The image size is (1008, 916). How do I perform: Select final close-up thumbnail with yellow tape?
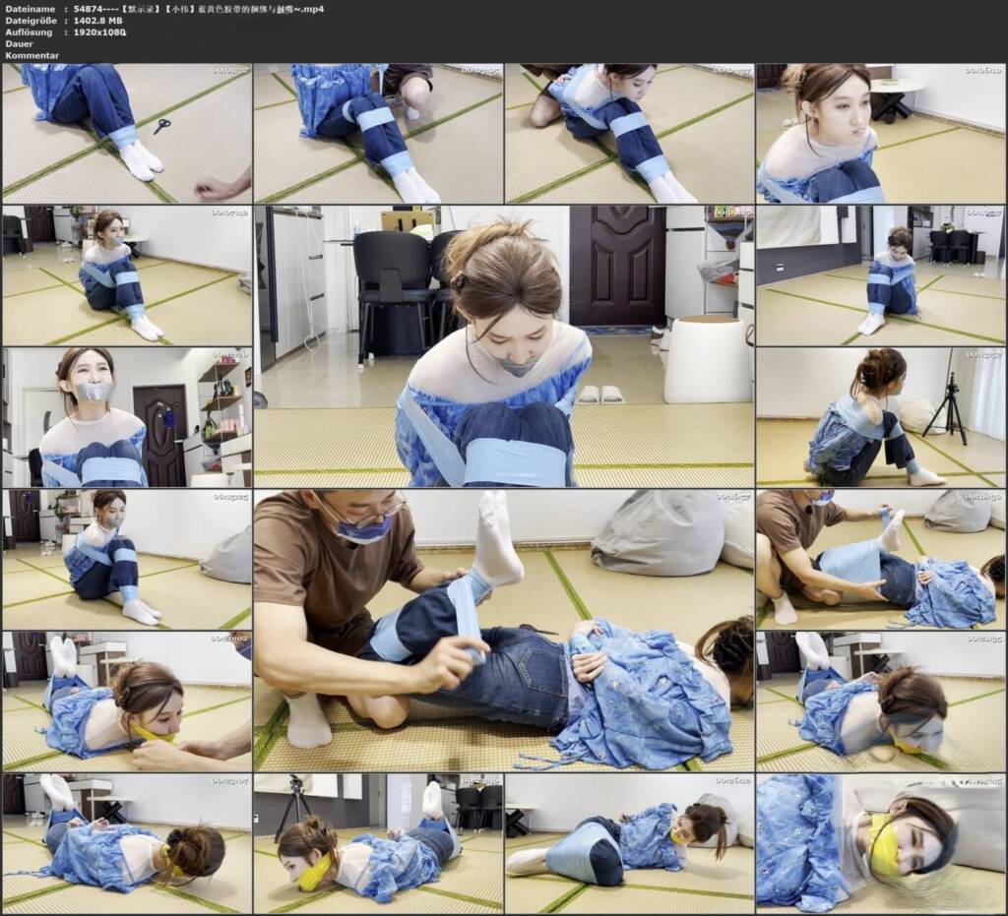coord(881,843)
